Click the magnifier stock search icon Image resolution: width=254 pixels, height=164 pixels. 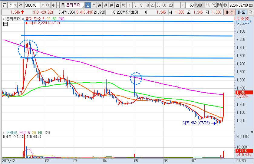point(48,5)
